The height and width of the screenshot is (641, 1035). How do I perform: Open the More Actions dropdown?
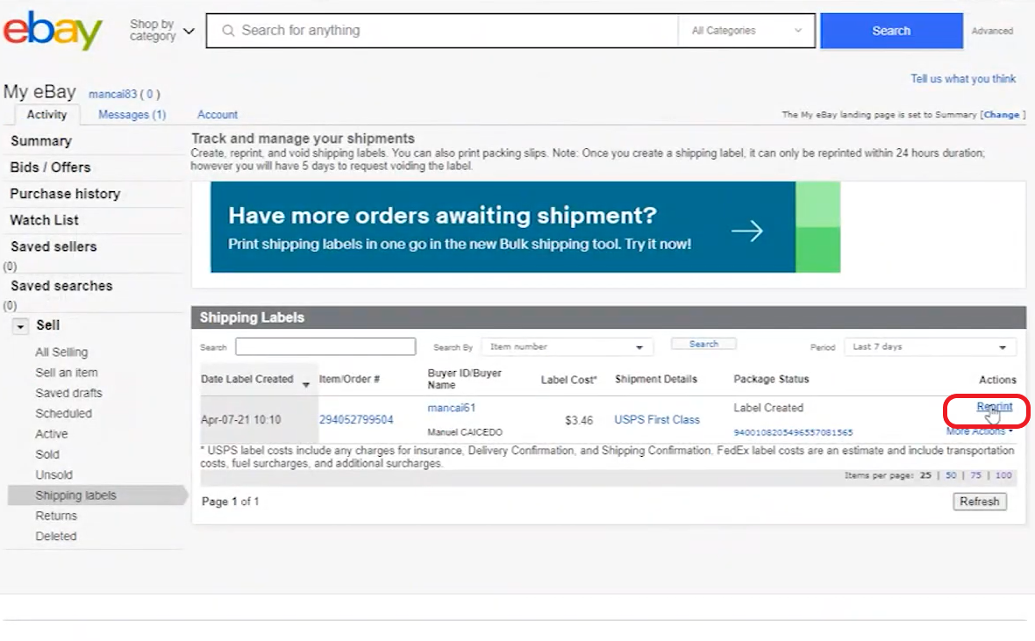[980, 431]
